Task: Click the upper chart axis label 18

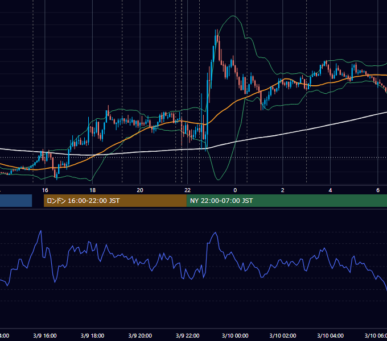Action: [x=92, y=190]
